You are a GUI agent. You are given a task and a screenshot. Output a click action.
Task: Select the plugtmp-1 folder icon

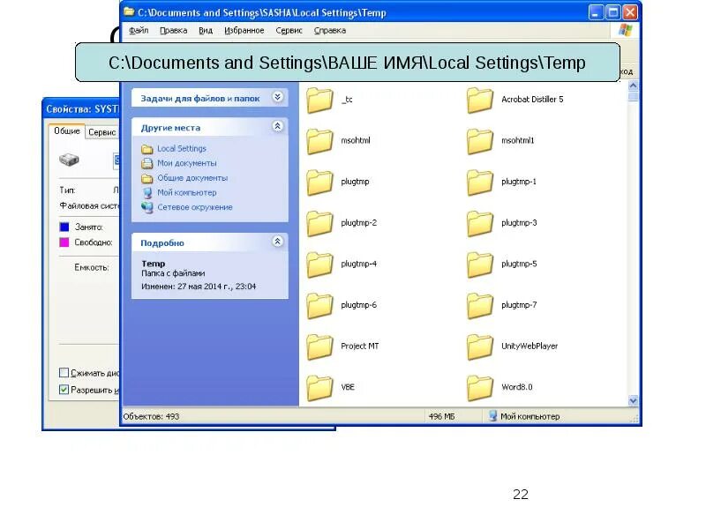[480, 183]
